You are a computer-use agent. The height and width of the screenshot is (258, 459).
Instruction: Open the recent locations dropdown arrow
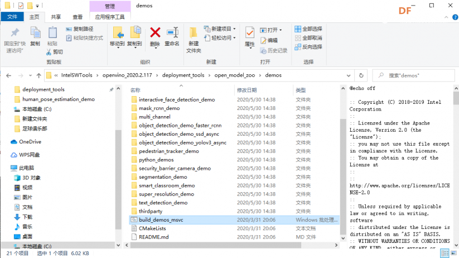(x=31, y=75)
